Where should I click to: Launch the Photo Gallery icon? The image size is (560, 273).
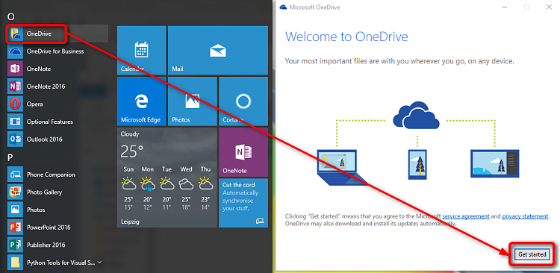tap(16, 192)
